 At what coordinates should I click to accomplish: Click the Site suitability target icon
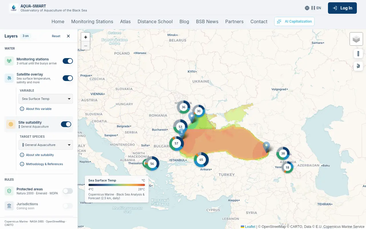click(11, 124)
